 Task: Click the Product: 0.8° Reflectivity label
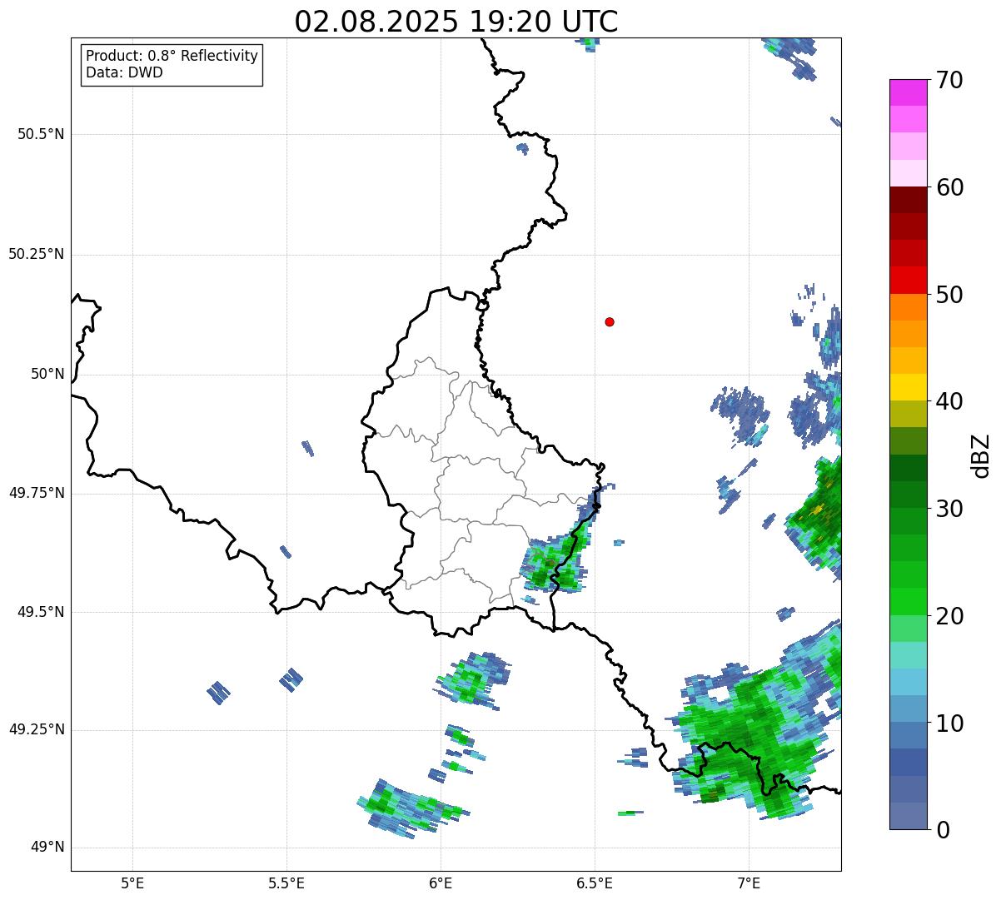point(172,56)
